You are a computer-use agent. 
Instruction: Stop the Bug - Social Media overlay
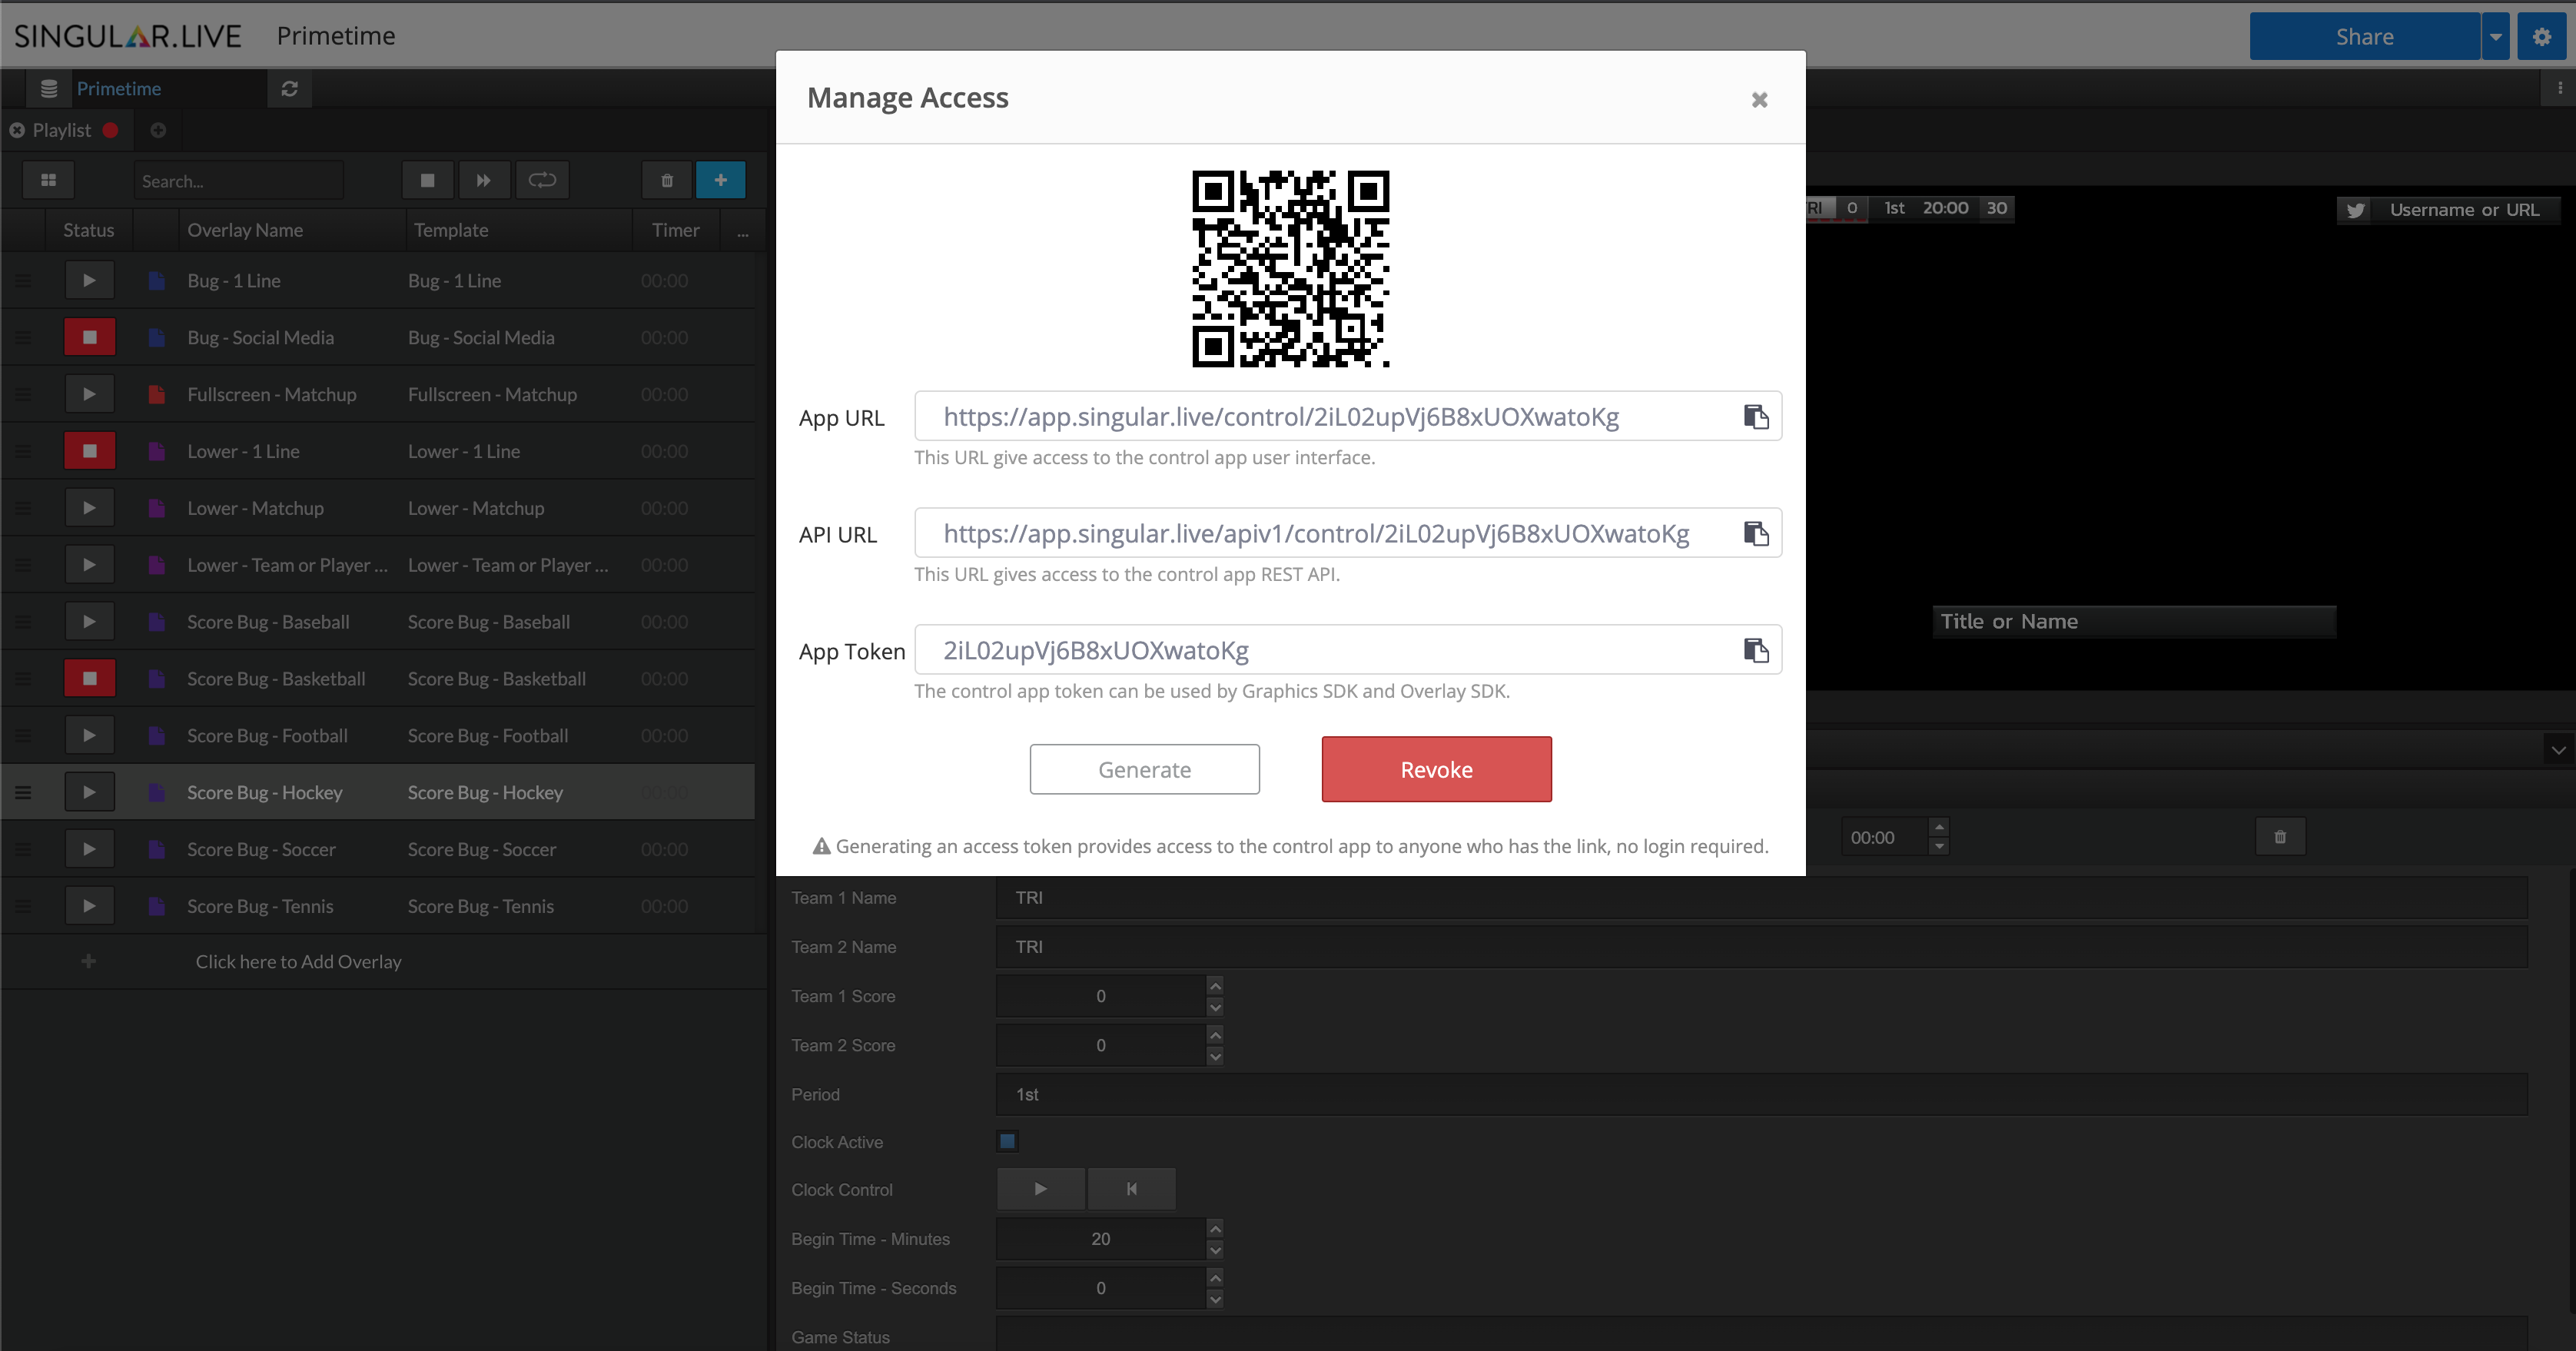89,337
